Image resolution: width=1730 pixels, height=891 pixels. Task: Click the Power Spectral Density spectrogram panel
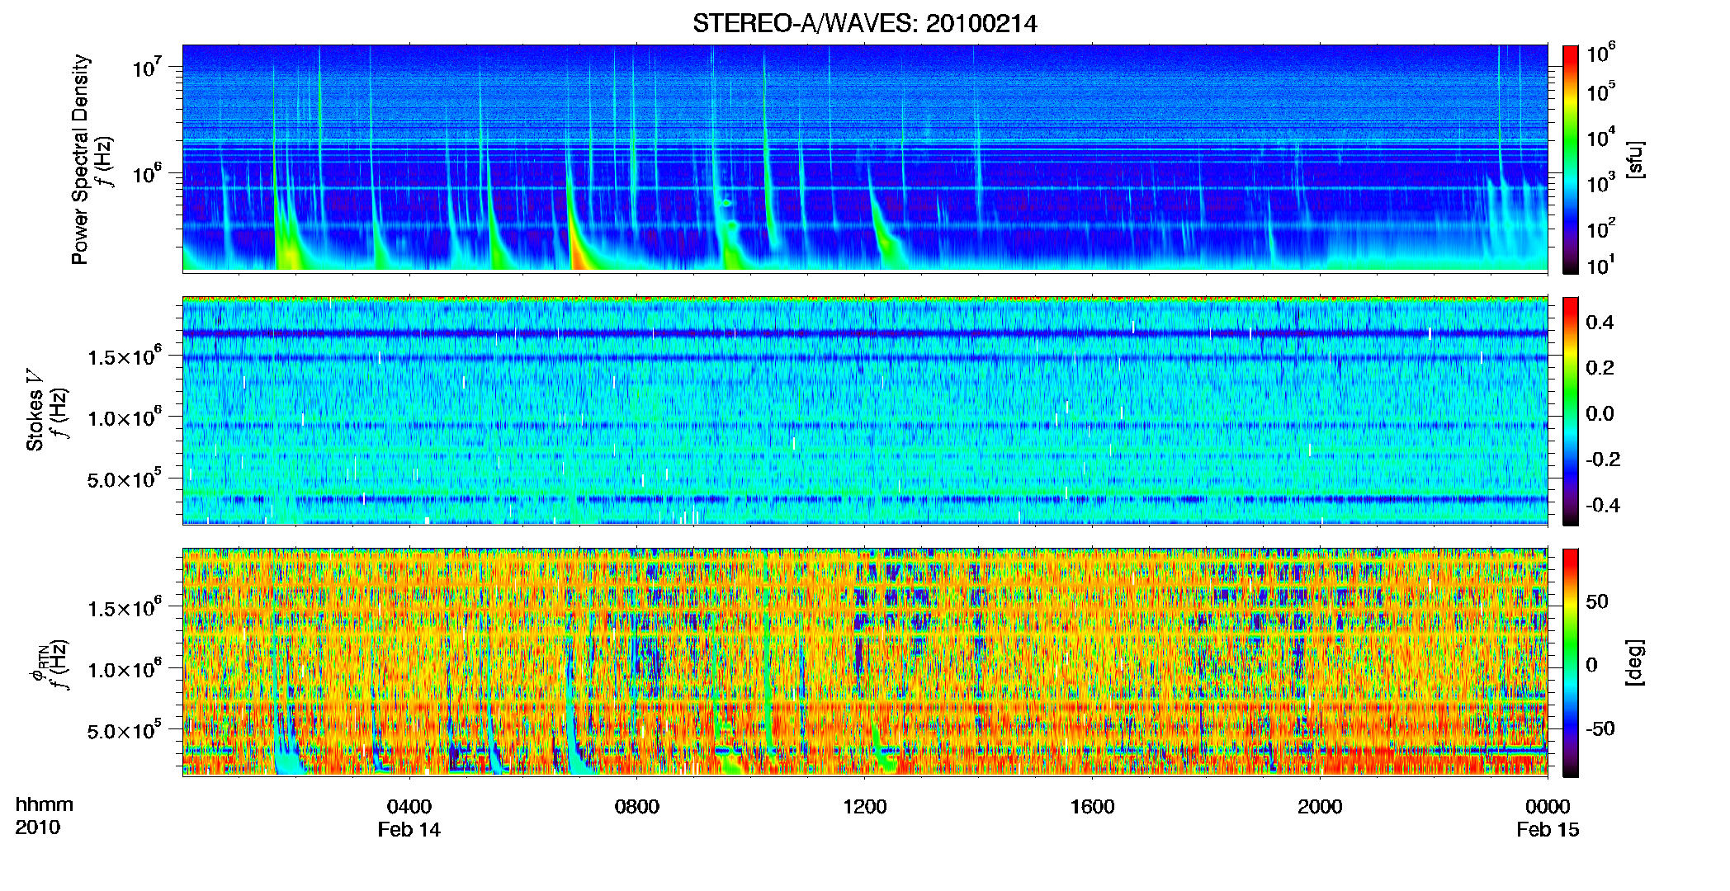865,158
